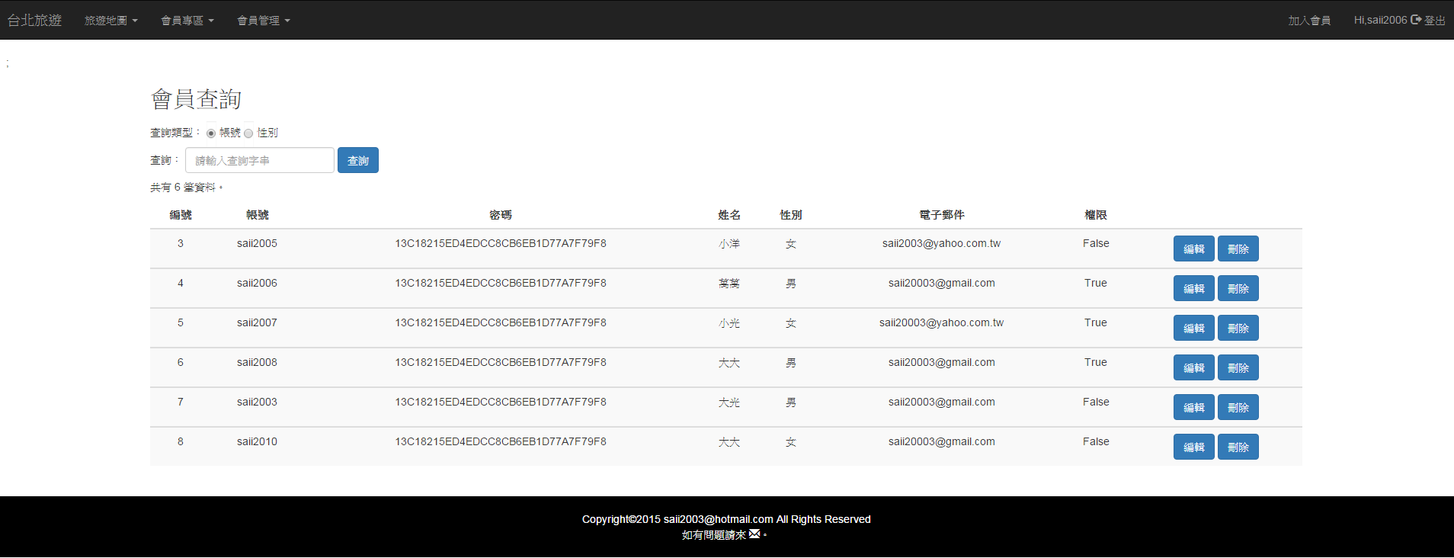Select the 帳號 query type radio button
Screen dimensions: 1454x558
pos(211,133)
